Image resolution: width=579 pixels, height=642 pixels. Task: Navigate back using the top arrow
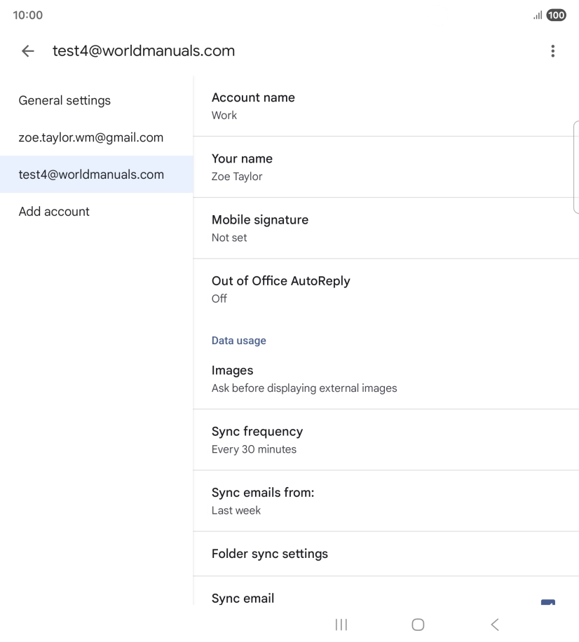27,50
